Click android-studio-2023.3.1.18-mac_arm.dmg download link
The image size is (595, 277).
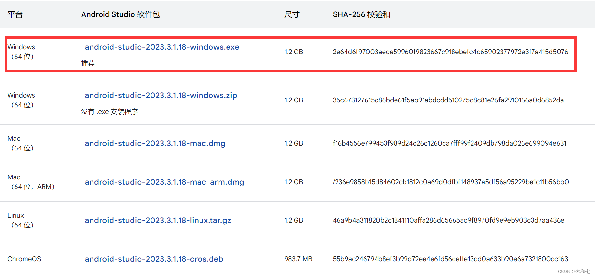(x=164, y=182)
